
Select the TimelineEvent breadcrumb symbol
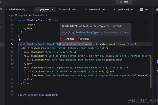point(40,15)
